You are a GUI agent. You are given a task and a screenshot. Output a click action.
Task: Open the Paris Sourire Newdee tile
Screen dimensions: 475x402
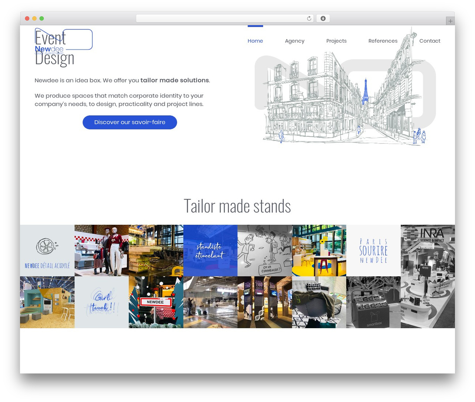(373, 250)
